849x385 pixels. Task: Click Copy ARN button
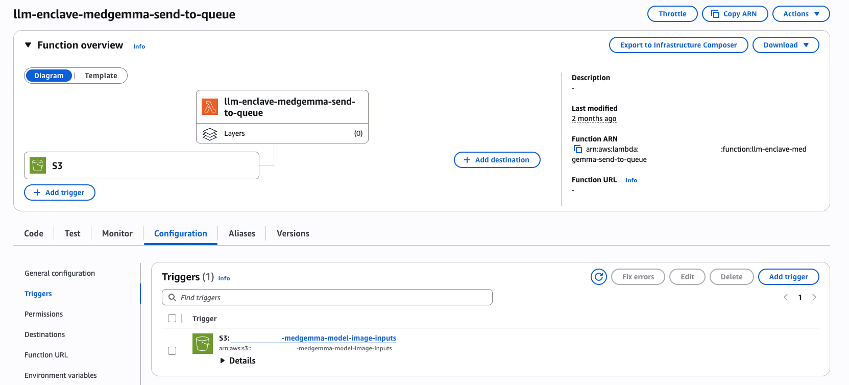(735, 14)
